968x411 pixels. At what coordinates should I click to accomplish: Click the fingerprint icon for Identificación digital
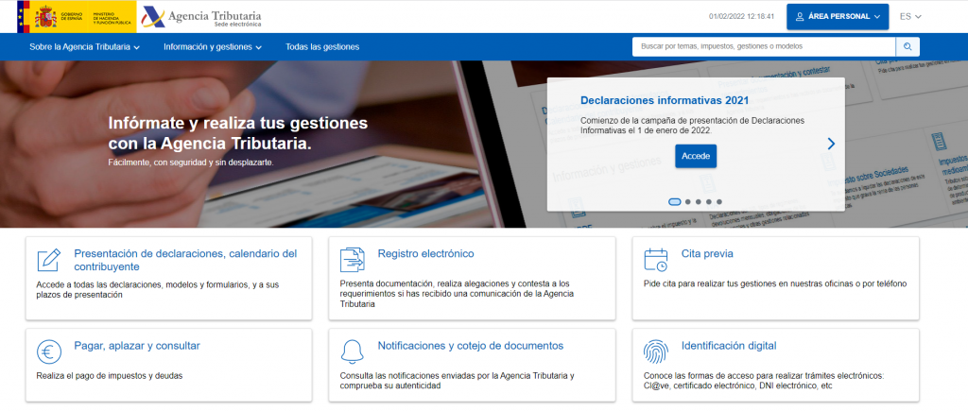click(655, 351)
